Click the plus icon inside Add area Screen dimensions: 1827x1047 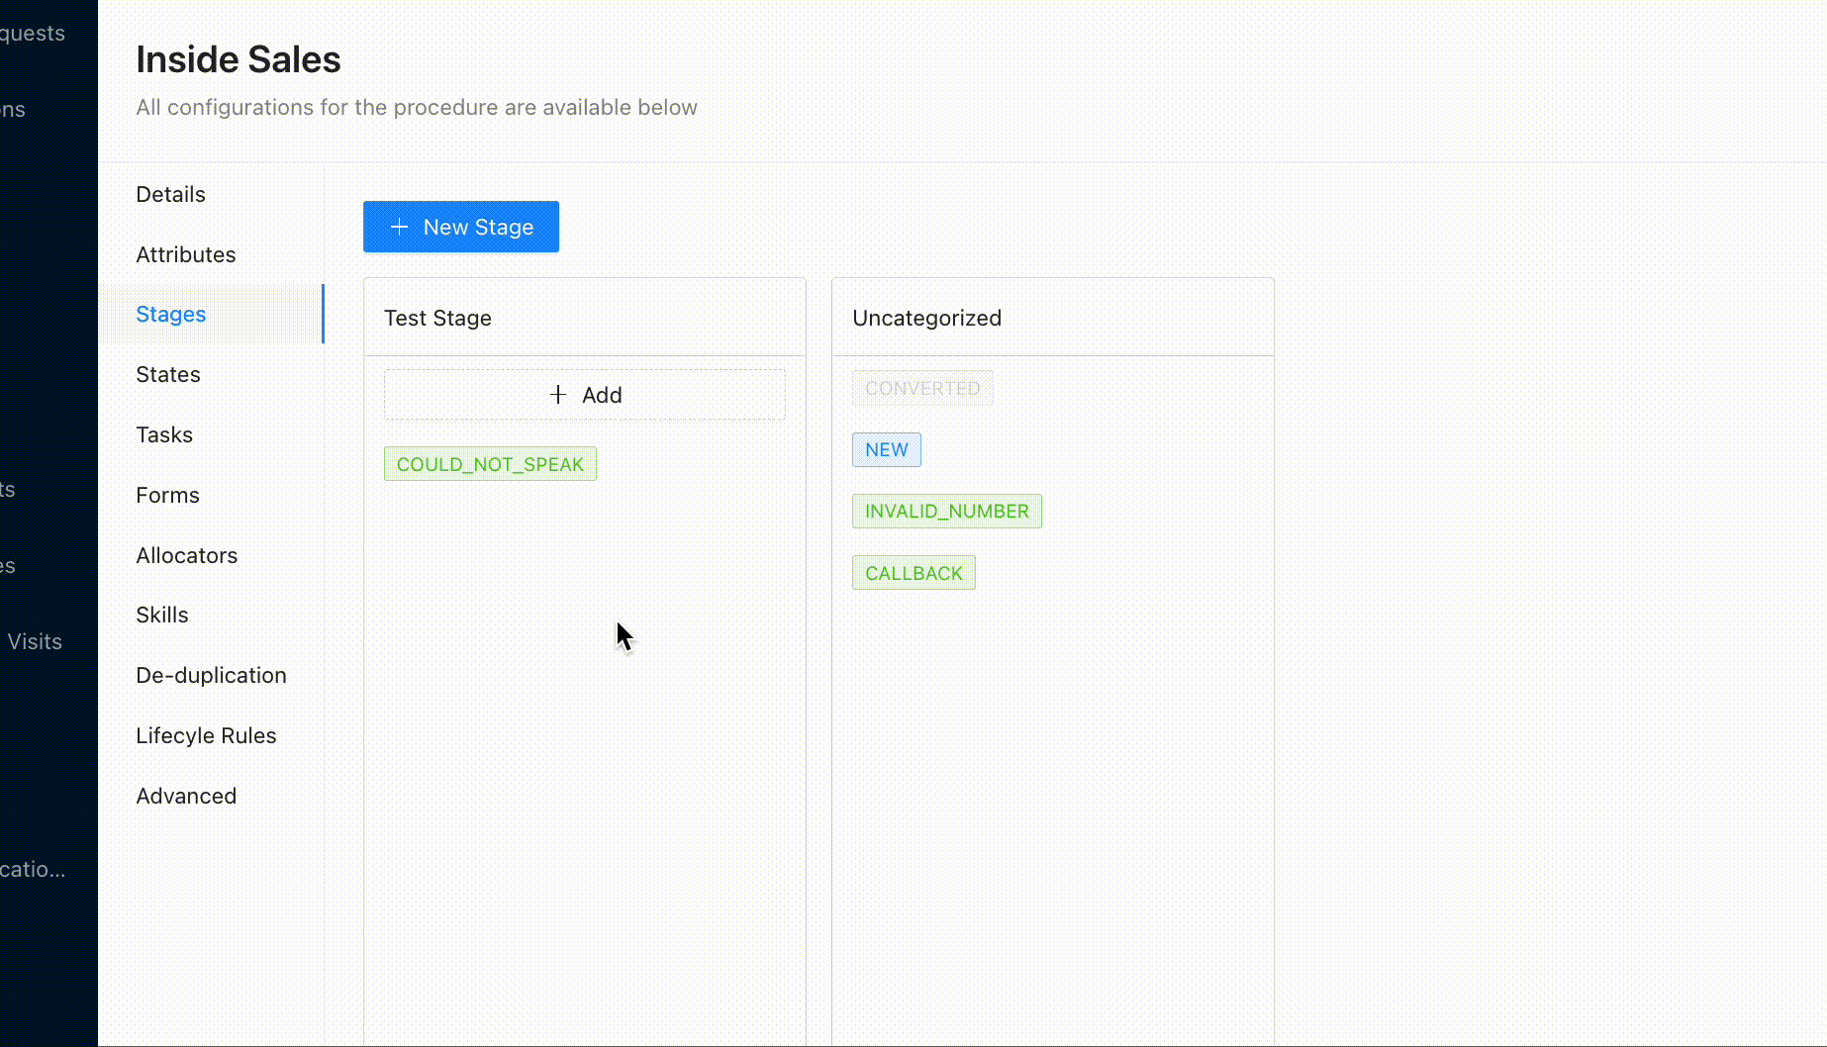pos(557,394)
